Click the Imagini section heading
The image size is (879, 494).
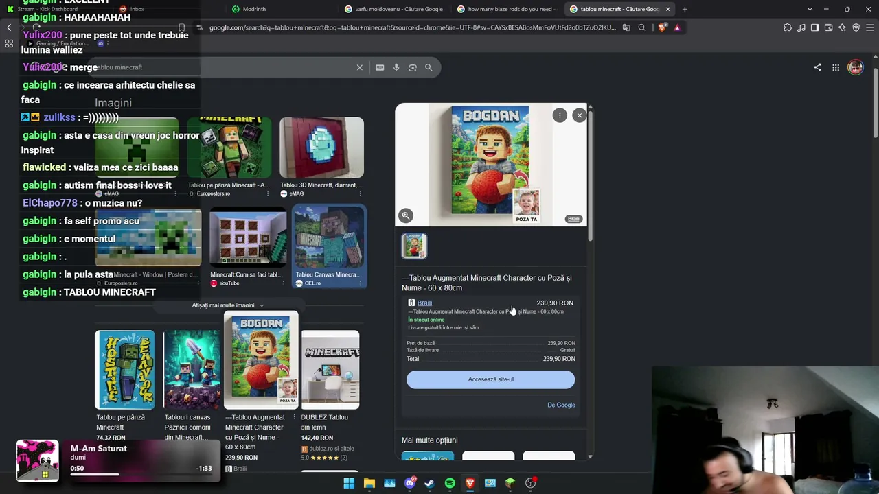pyautogui.click(x=113, y=102)
